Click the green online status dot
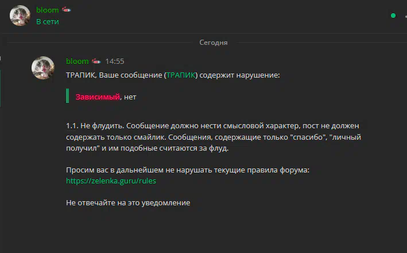 pos(393,16)
